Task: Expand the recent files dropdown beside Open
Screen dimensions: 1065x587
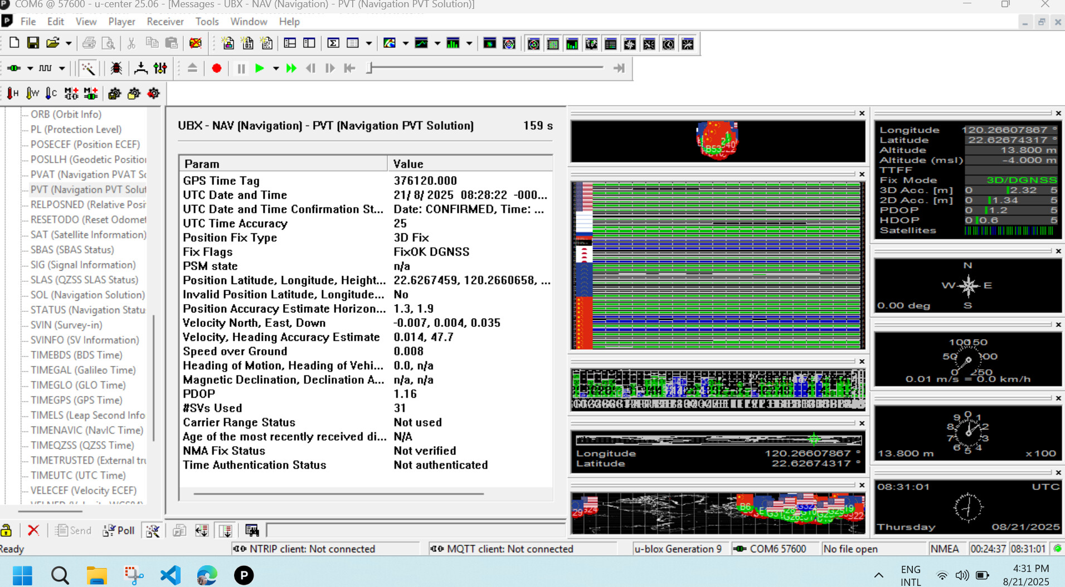Action: 69,43
